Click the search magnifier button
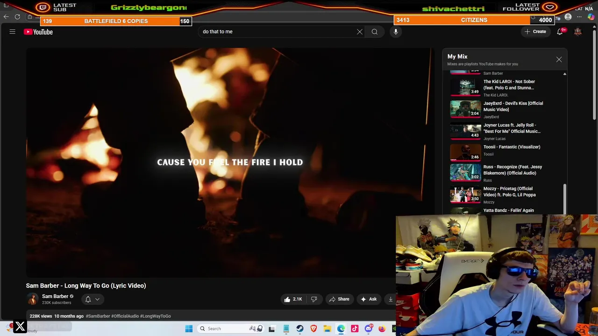598x336 pixels. (375, 32)
